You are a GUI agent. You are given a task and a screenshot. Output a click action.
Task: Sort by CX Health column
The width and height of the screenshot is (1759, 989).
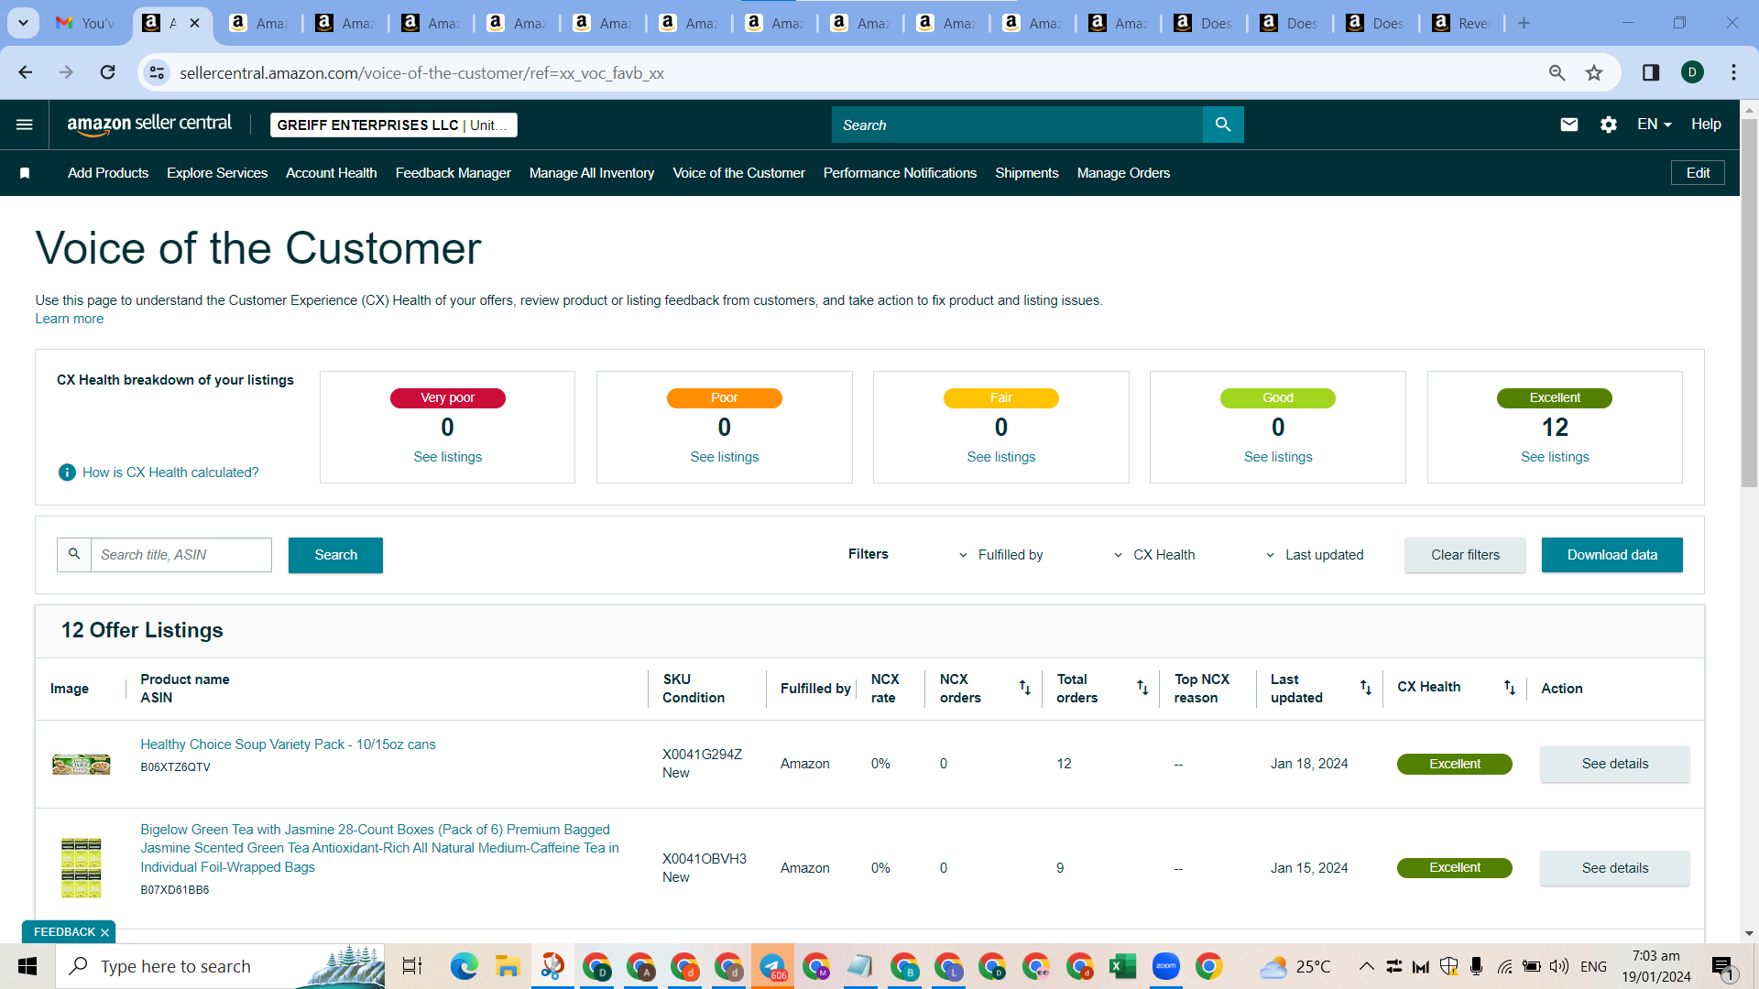tap(1509, 688)
